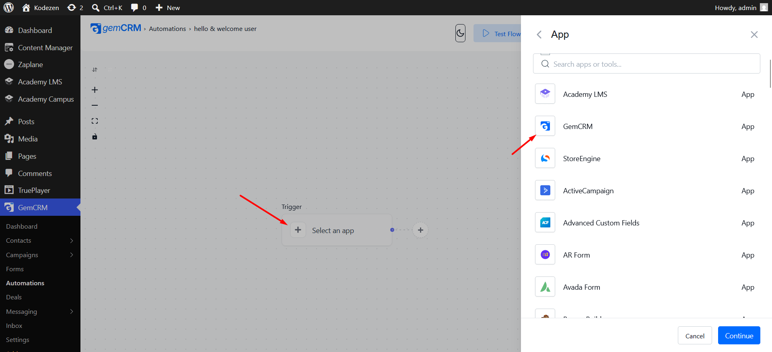Click the fit view icon
The width and height of the screenshot is (772, 352).
95,121
